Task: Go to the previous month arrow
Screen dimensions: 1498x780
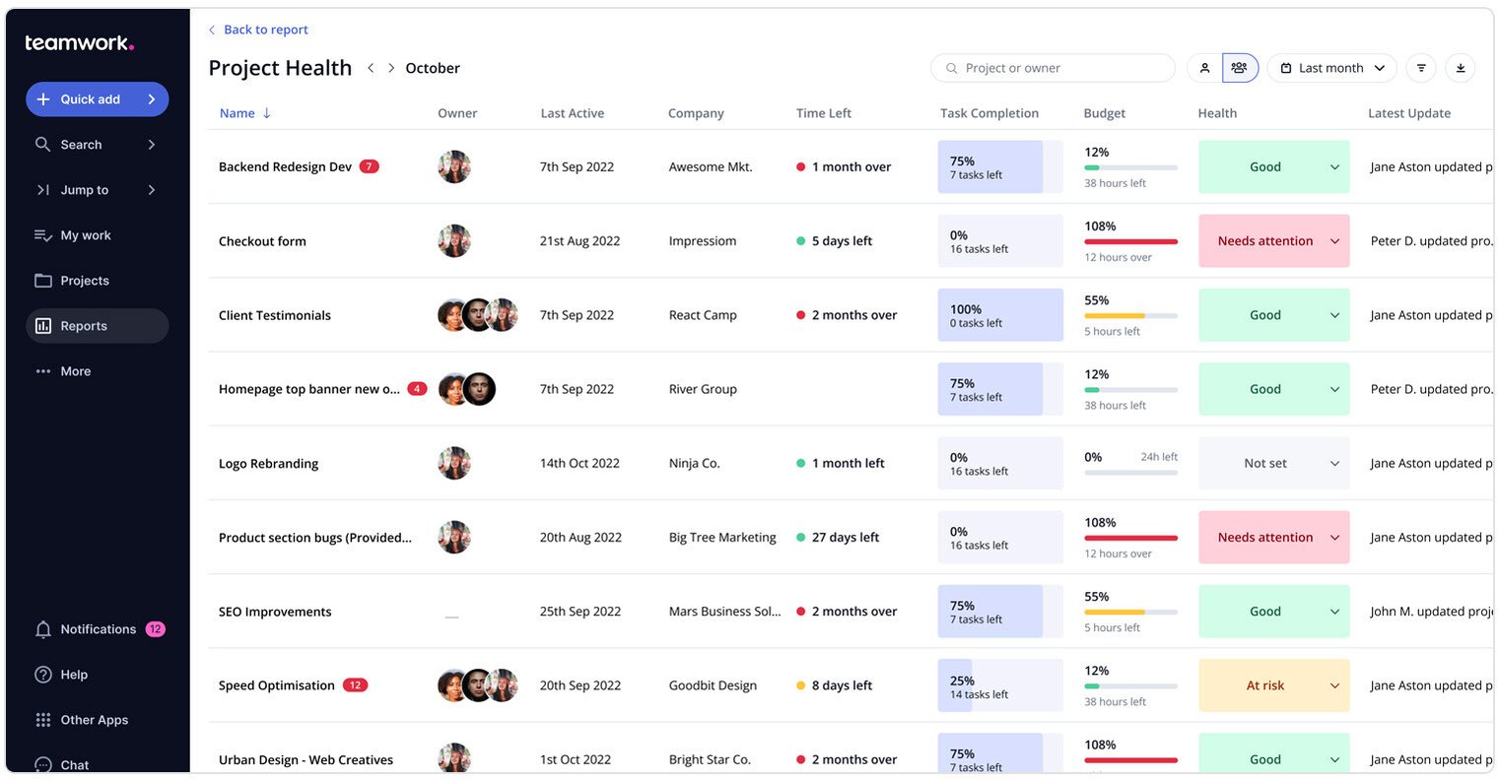Action: [371, 68]
